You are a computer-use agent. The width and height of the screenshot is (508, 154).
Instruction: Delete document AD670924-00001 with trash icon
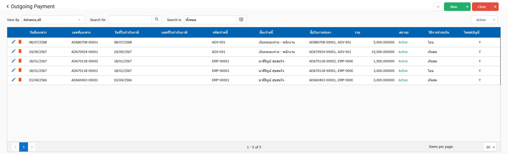coord(20,51)
